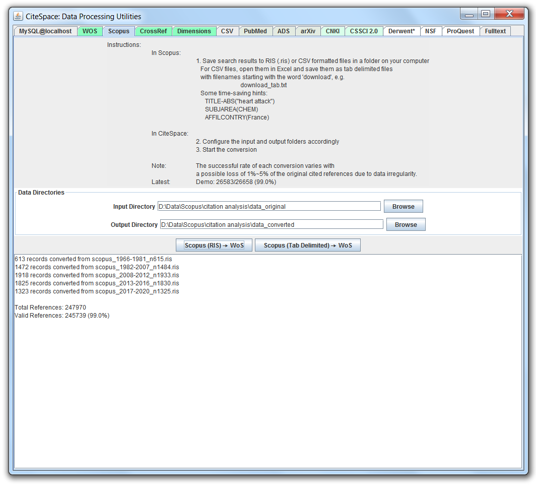Image resolution: width=536 pixels, height=486 pixels.
Task: Start Scopus (Tab Delimited) to WoS conversion
Action: [x=308, y=245]
